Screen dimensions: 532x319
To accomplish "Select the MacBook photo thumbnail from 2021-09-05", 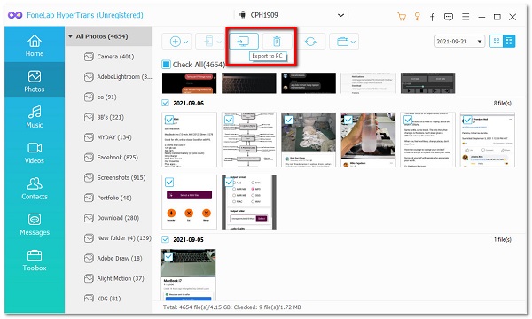I will point(189,275).
